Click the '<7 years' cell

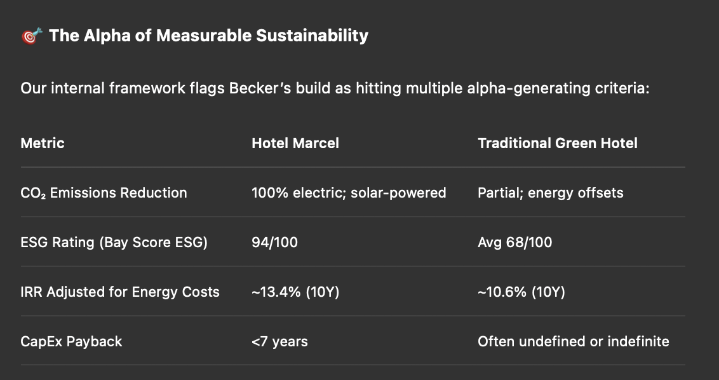coord(279,341)
